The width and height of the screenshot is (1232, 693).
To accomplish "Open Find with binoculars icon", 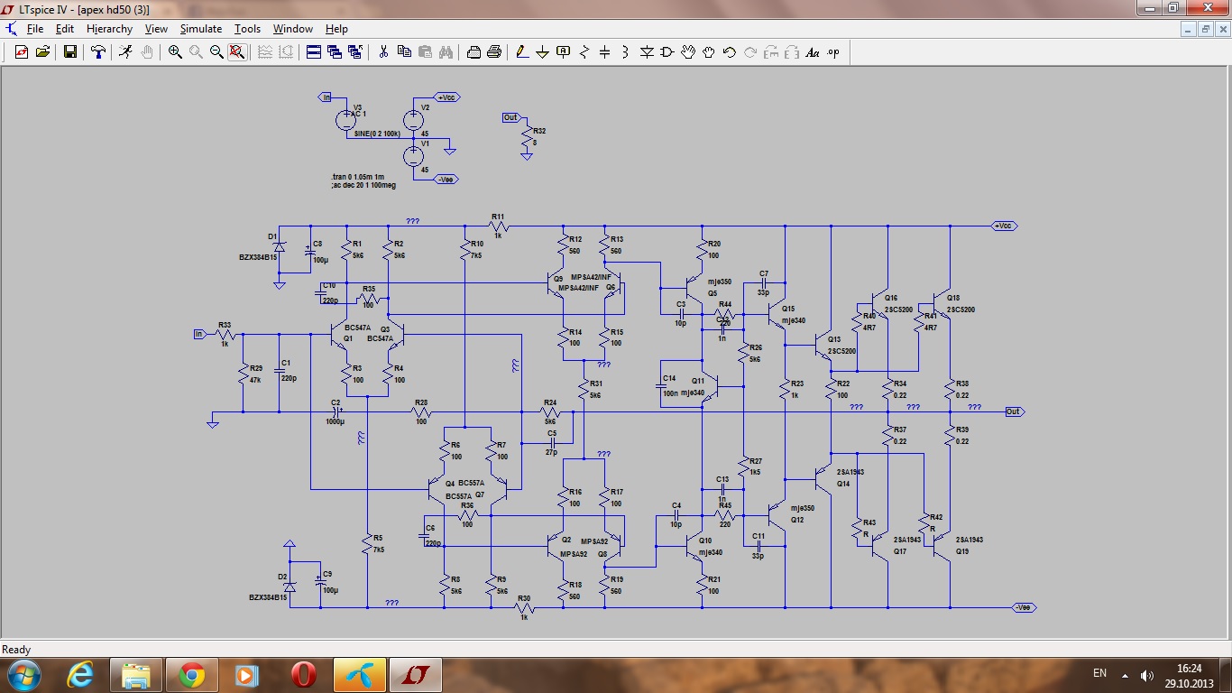I will 446,52.
